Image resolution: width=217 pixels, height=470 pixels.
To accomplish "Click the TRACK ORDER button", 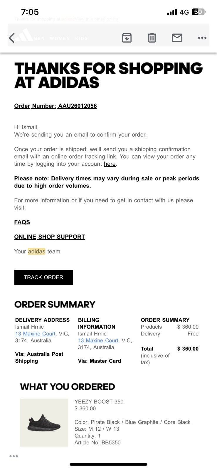I will pos(43,277).
